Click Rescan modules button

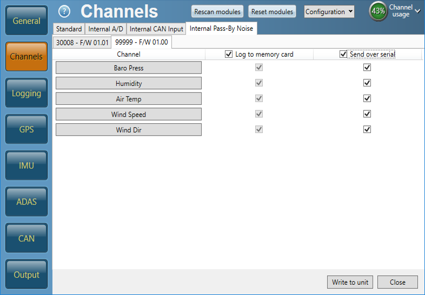tap(217, 12)
